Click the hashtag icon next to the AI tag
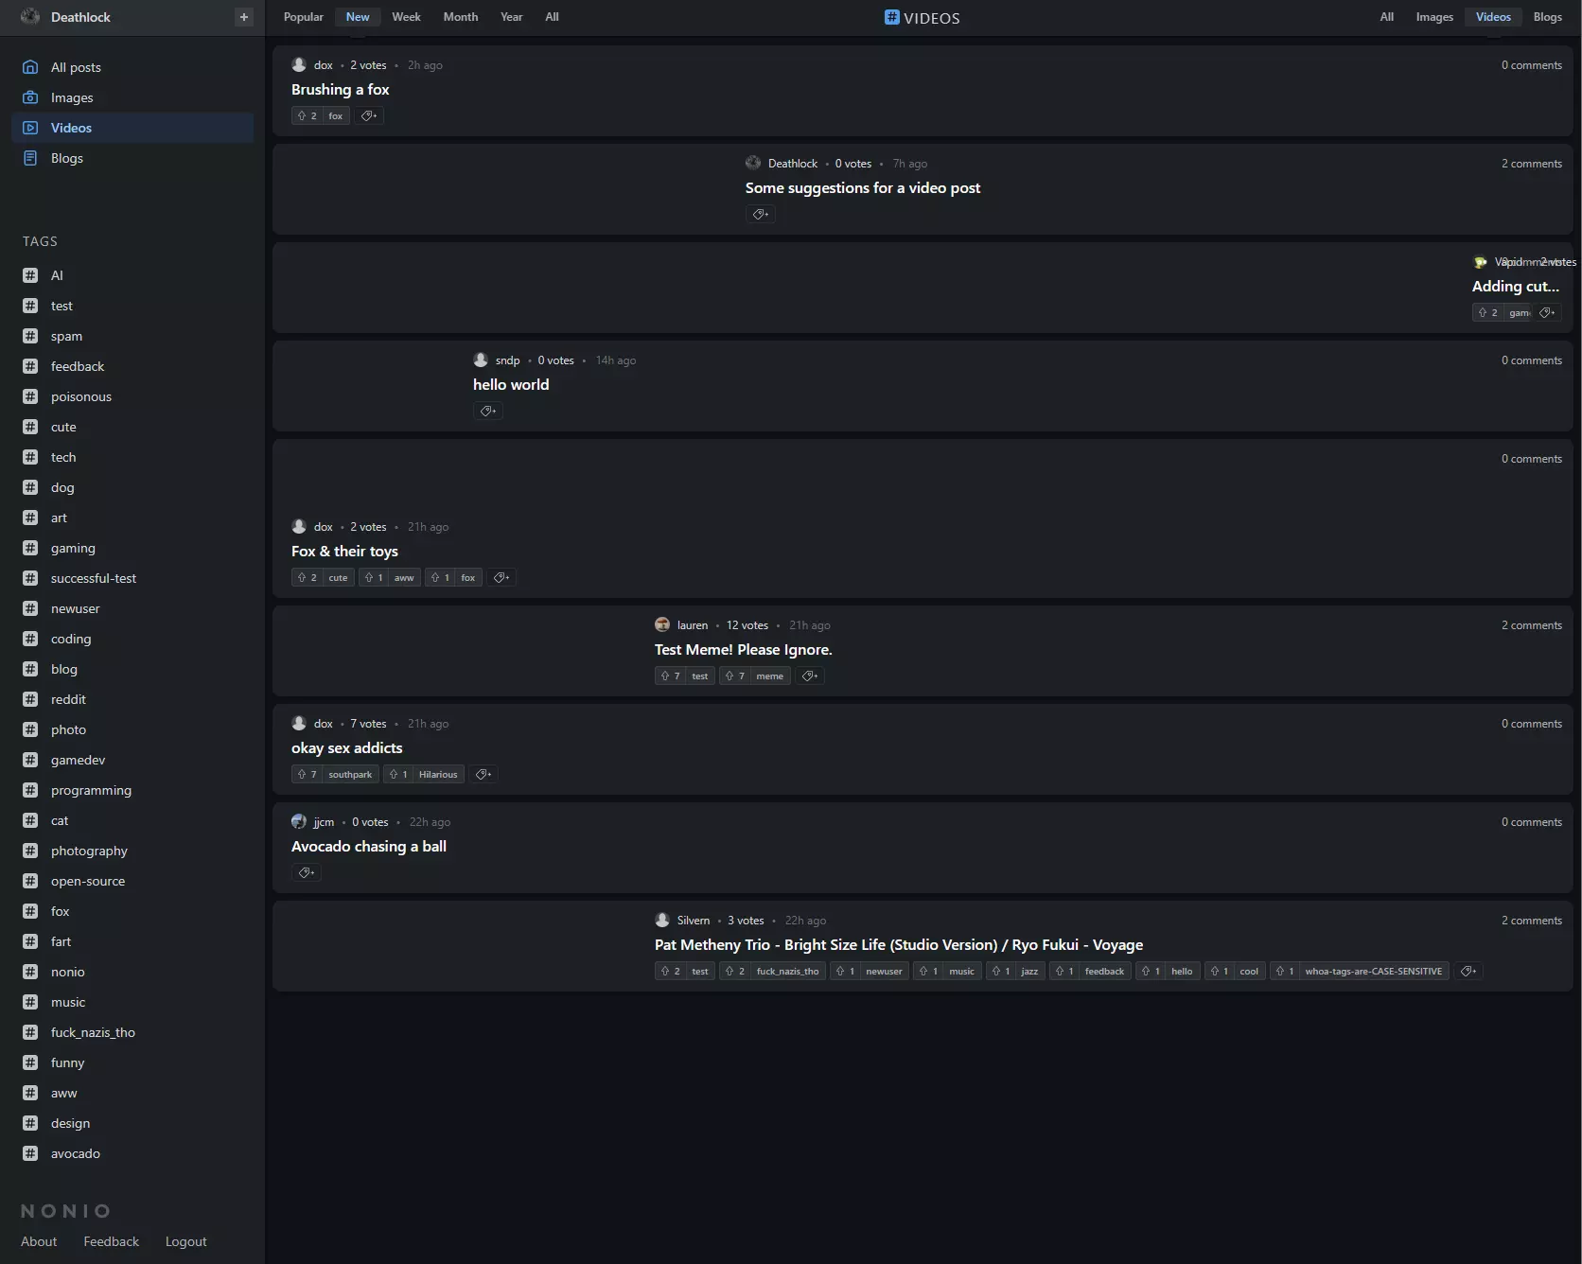The height and width of the screenshot is (1264, 1582). (30, 275)
